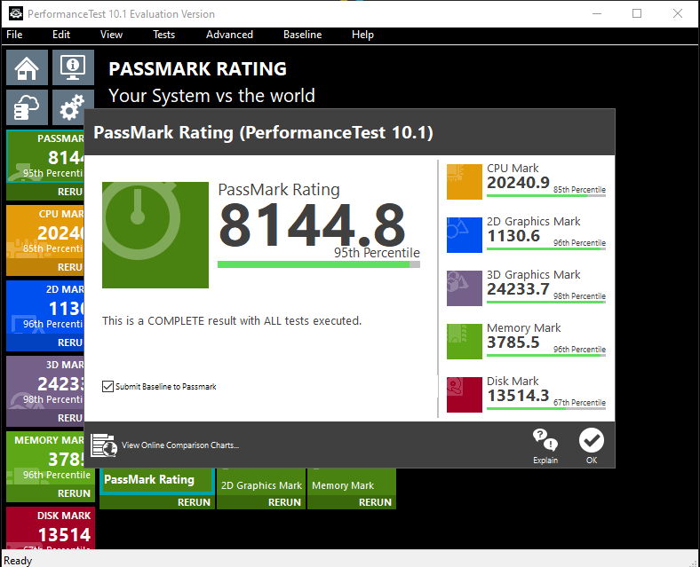Viewport: 700px width, 567px height.
Task: Uncheck Submit Baseline to Passmark checkbox
Action: [107, 387]
